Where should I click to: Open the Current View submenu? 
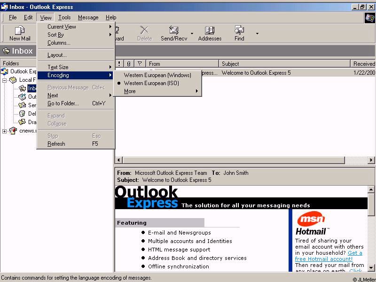[x=76, y=27]
